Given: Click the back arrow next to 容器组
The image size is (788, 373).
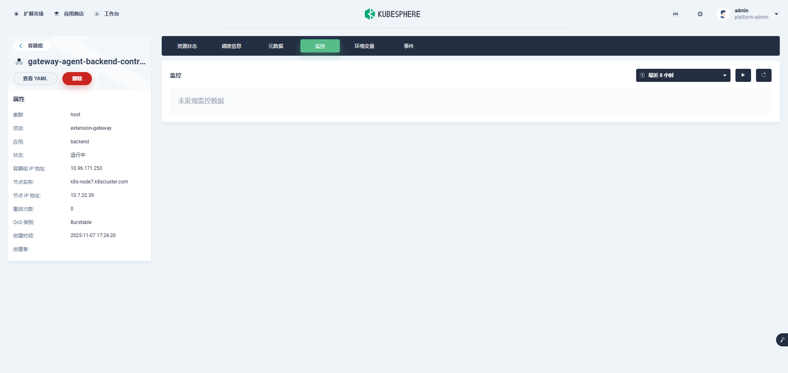Looking at the screenshot, I should pyautogui.click(x=21, y=46).
